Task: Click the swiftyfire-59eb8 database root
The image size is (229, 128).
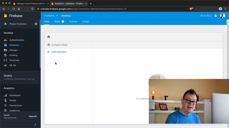Action: 59,45
